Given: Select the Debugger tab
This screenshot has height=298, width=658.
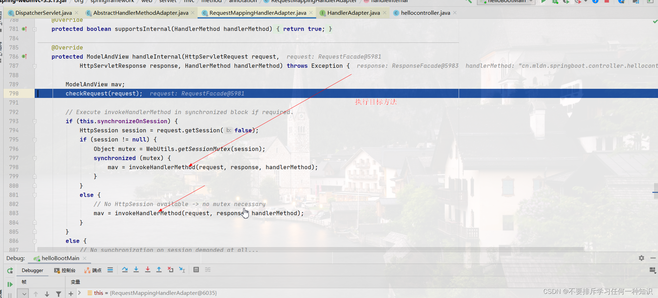Looking at the screenshot, I should click(x=33, y=270).
